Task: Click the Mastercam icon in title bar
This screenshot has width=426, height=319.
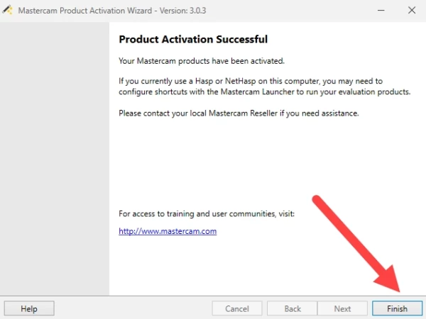Action: pos(10,11)
